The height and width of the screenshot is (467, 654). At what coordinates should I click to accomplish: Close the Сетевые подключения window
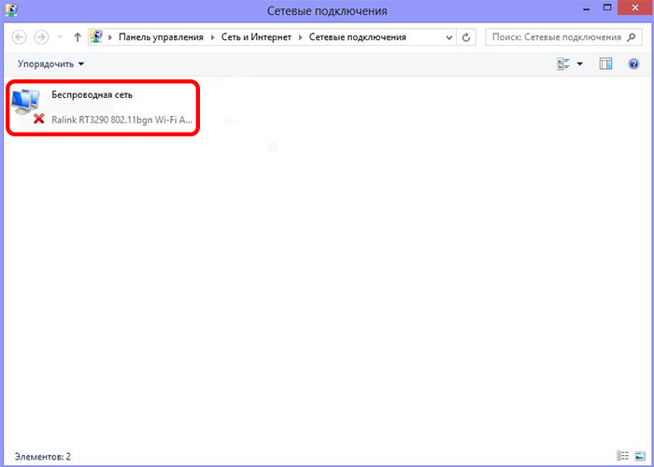pyautogui.click(x=636, y=7)
